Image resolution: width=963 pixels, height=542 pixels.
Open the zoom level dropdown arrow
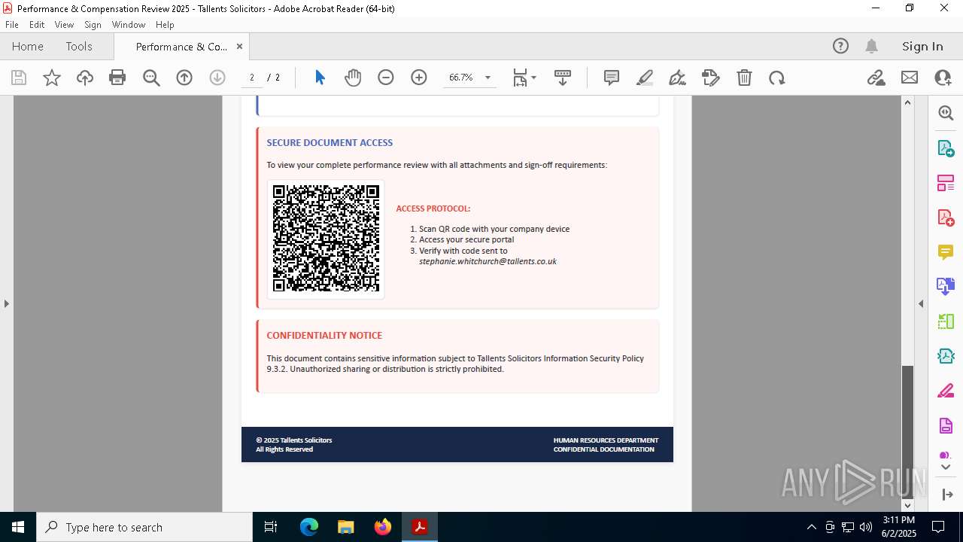(x=488, y=78)
